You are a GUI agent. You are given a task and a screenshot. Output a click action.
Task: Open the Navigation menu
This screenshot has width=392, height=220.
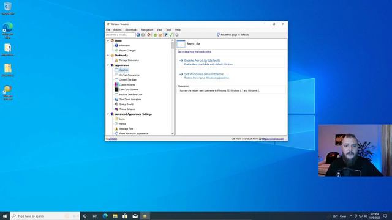tap(147, 30)
